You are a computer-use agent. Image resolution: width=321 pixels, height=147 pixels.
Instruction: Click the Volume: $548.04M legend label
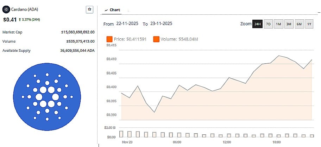[x=179, y=39]
